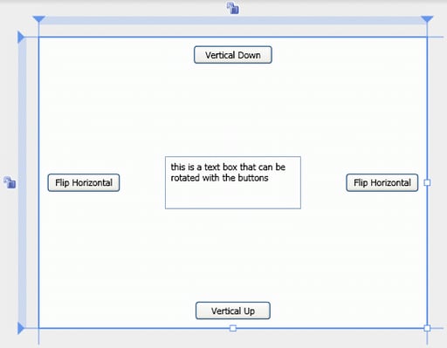Grab the right-edge middle resize handle
Viewport: 447px width, 348px height.
[x=427, y=182]
